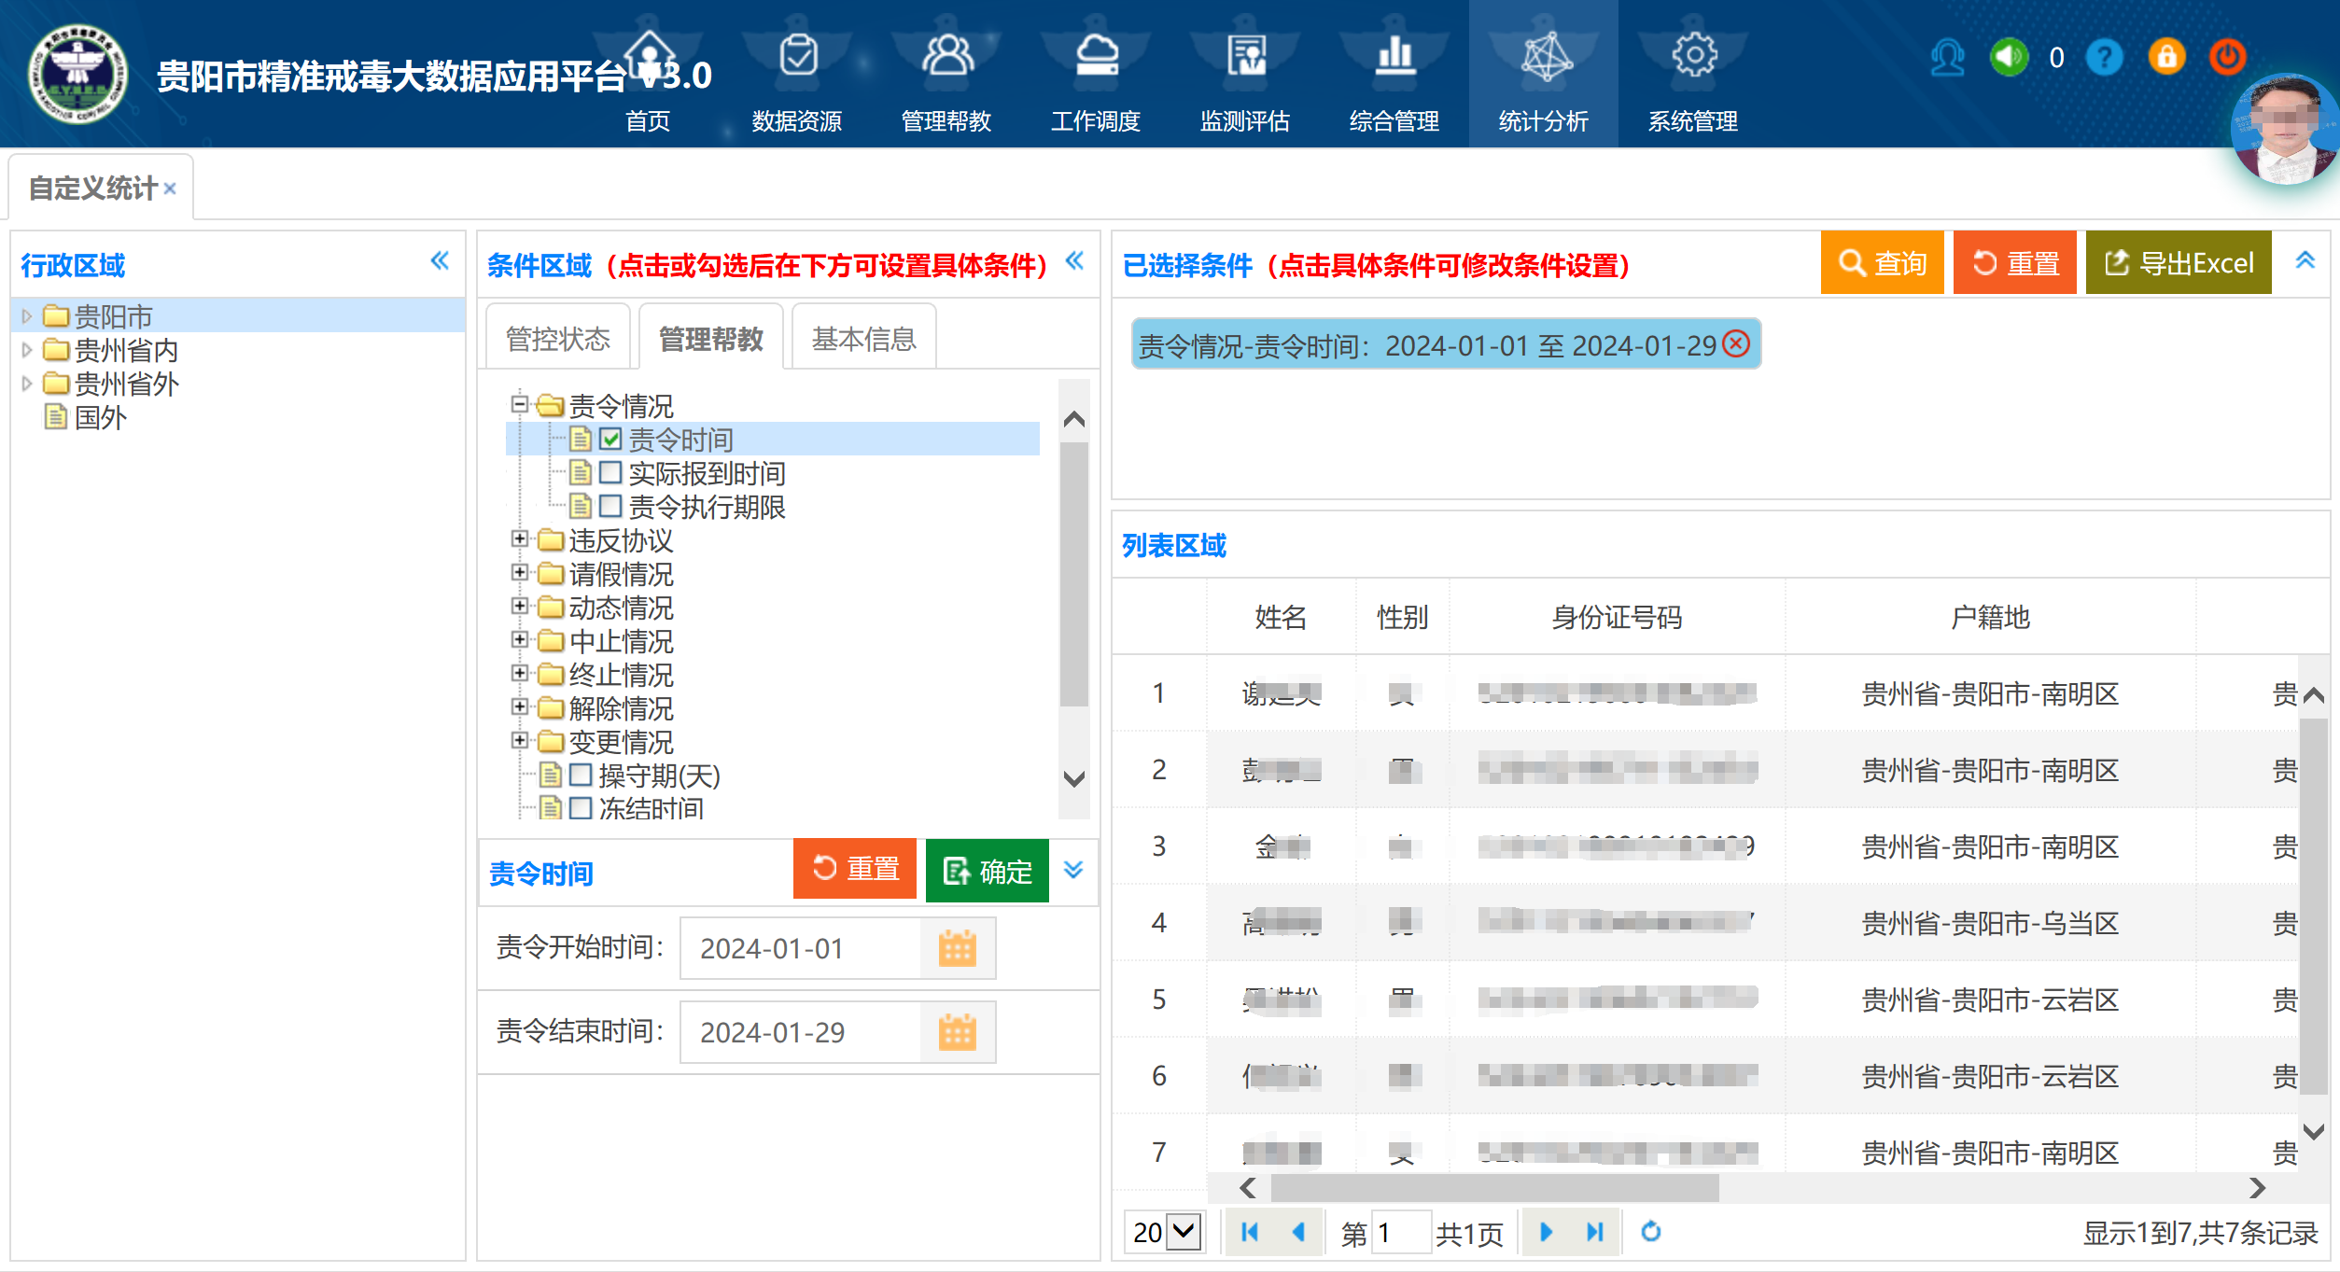Expand the 变更情况 folder
The width and height of the screenshot is (2340, 1272).
click(x=520, y=741)
